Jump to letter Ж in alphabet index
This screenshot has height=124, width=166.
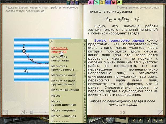pos(85,62)
